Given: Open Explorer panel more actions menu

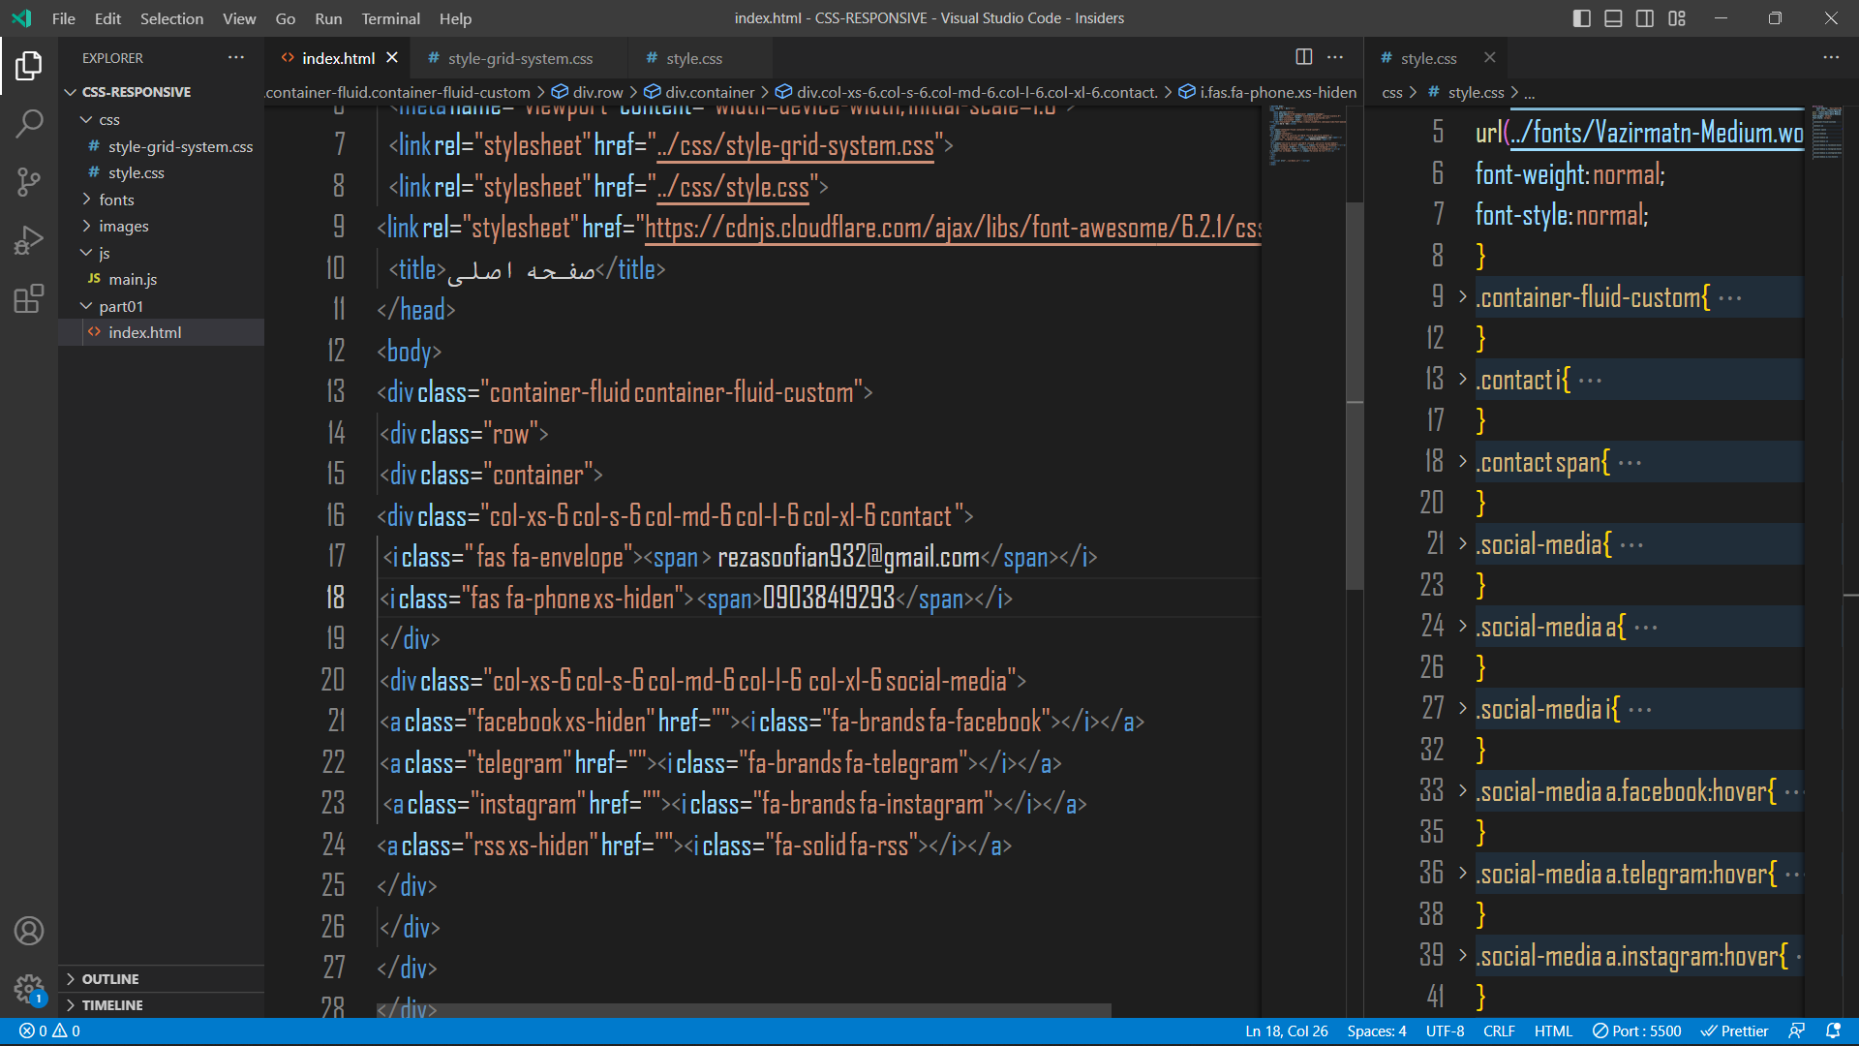Looking at the screenshot, I should point(236,58).
